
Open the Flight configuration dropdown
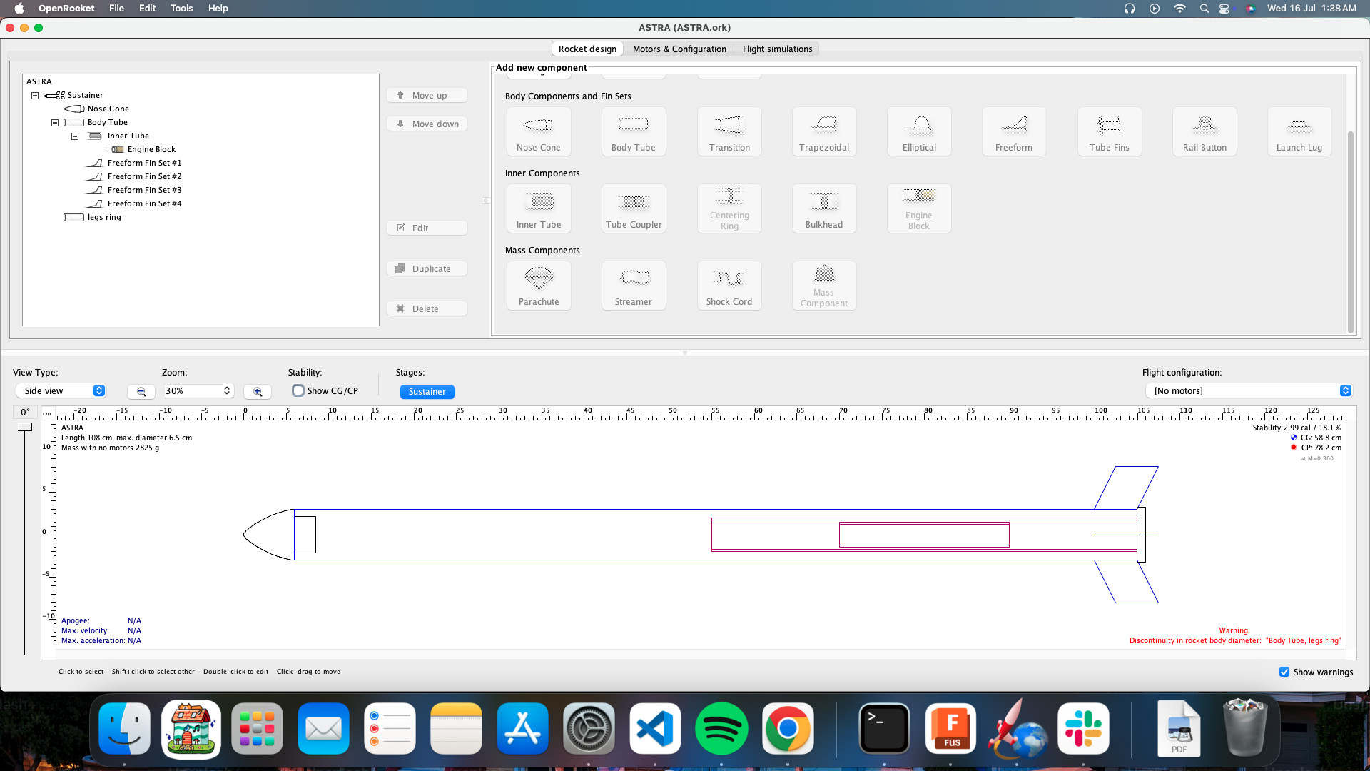pyautogui.click(x=1249, y=390)
